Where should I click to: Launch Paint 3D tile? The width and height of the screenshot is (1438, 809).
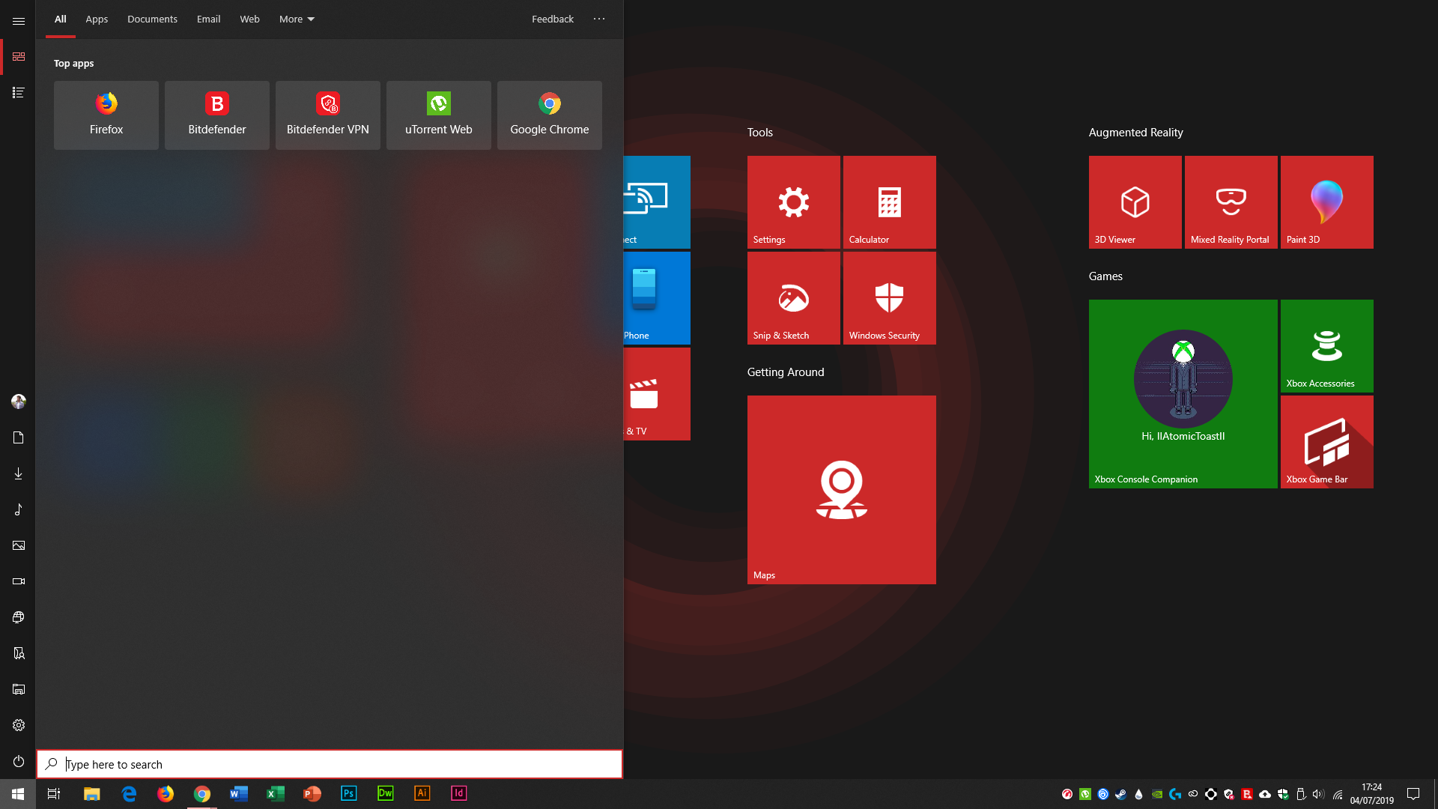[x=1327, y=202]
